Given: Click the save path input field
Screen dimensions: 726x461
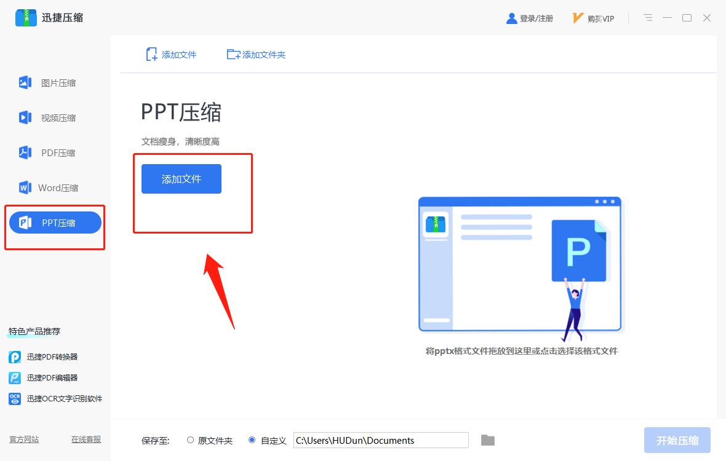Looking at the screenshot, I should click(x=381, y=439).
